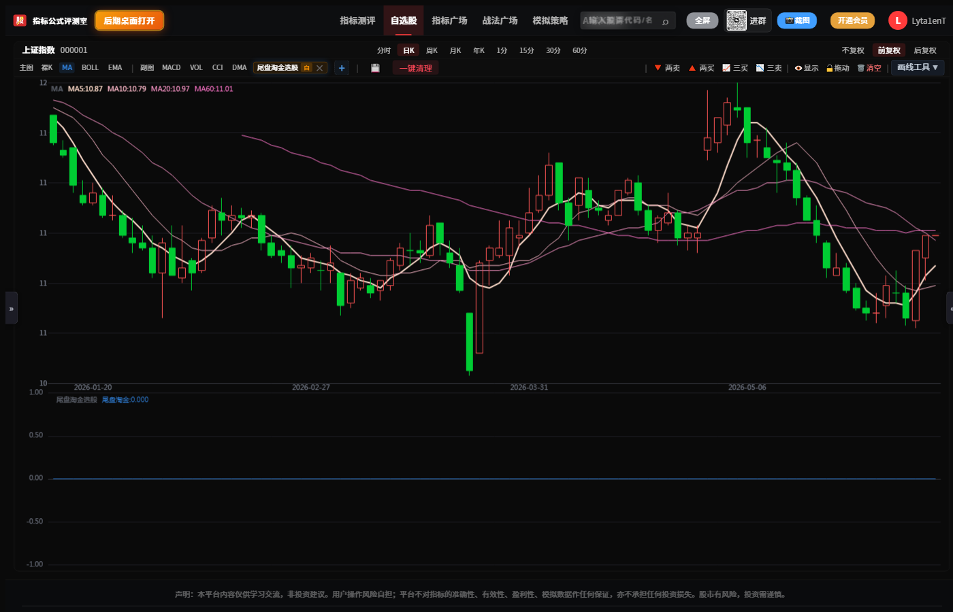Select the 15分 period
This screenshot has width=953, height=612.
(x=526, y=50)
